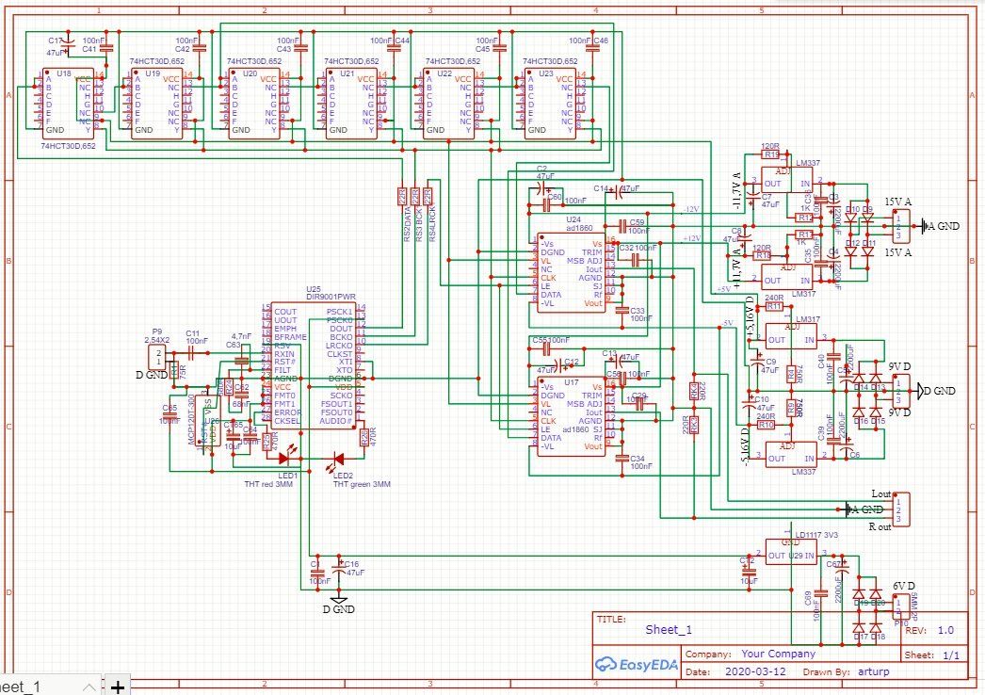The image size is (985, 695).
Task: Select the LD1117 3V3 regulator U29 symbol
Action: click(x=791, y=552)
